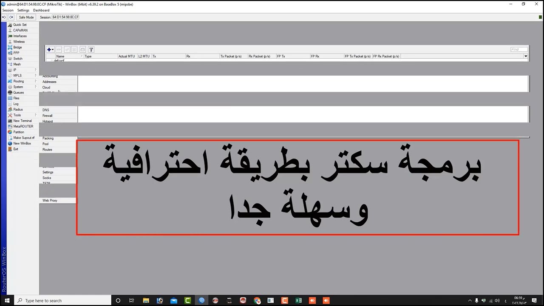The width and height of the screenshot is (544, 306).
Task: Toggle Safe Mode button
Action: [26, 17]
